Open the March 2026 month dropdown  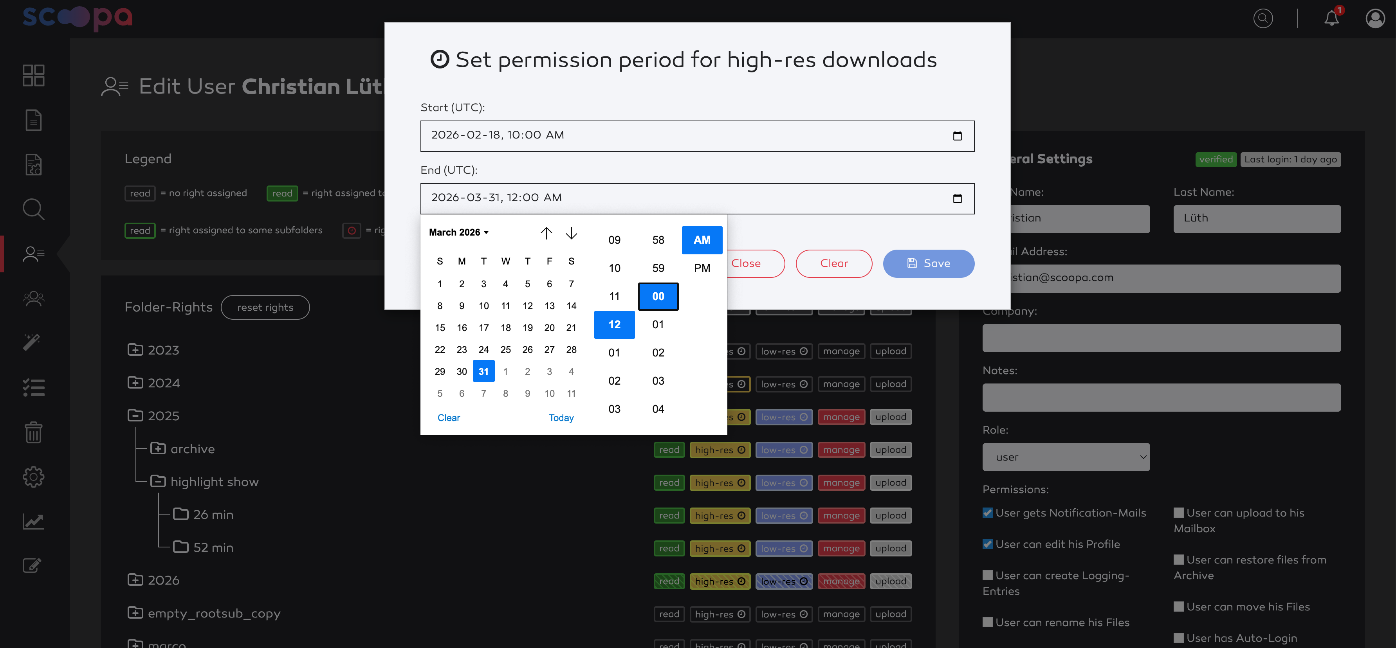[x=458, y=232]
